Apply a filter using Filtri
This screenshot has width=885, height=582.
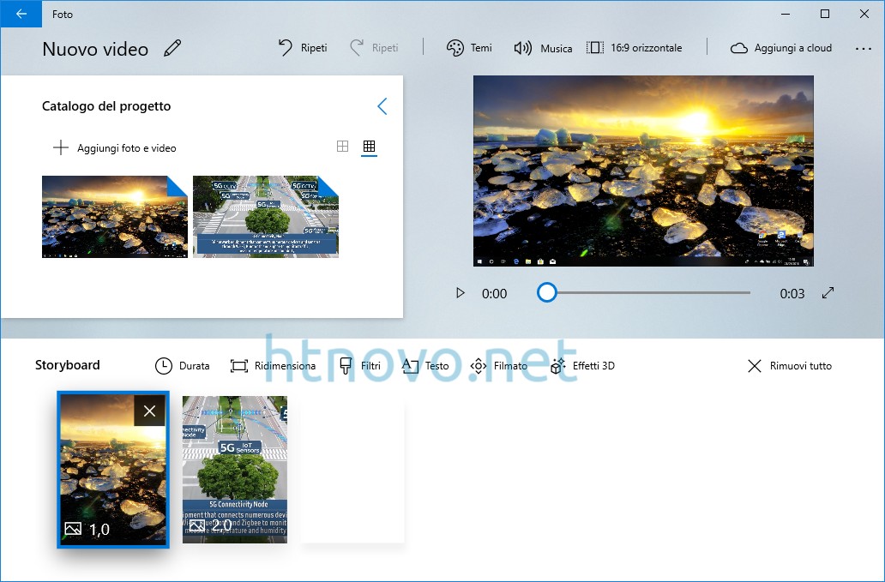click(361, 365)
